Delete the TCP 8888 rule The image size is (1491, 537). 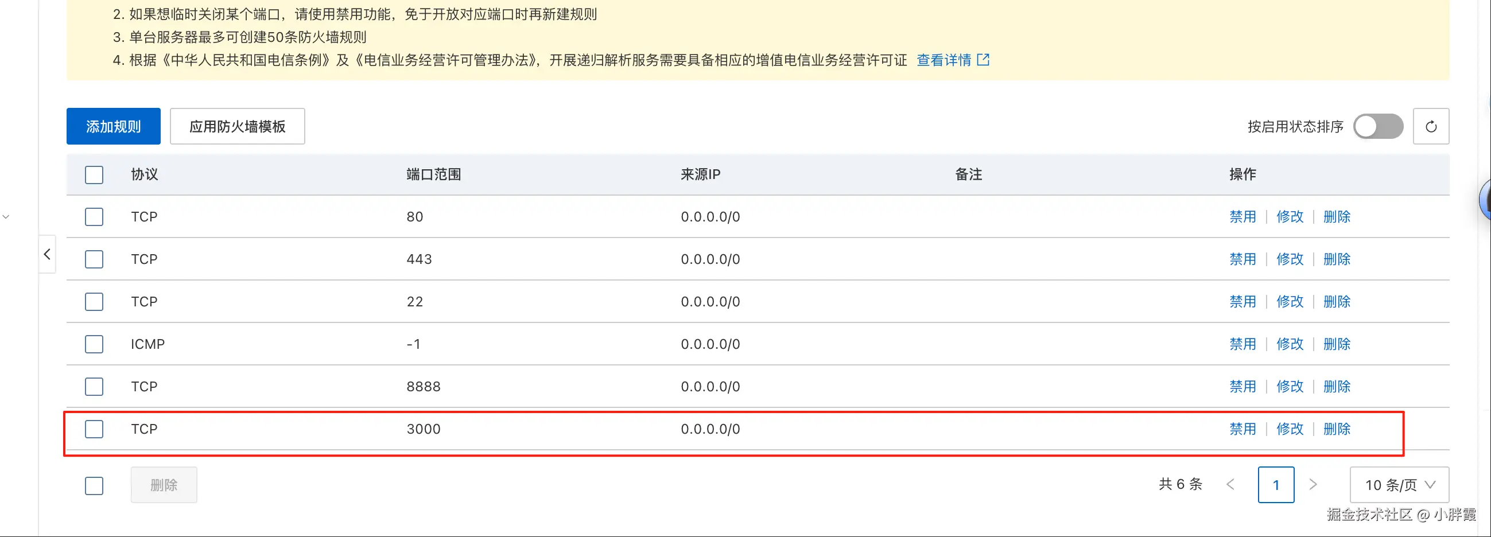coord(1337,387)
